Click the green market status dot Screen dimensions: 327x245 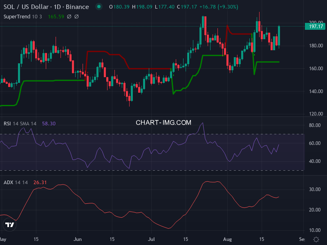tap(99, 7)
